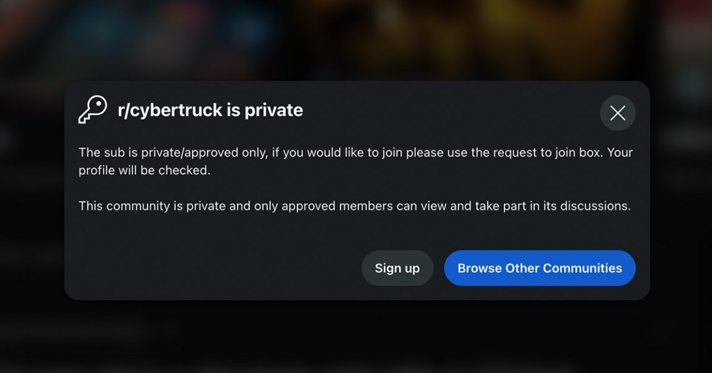Click "This community is private" phrase
This screenshot has height=373, width=712.
[152, 206]
